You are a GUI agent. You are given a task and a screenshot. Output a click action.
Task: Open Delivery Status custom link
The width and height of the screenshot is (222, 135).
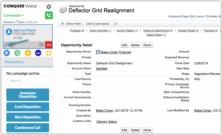tap(107, 122)
